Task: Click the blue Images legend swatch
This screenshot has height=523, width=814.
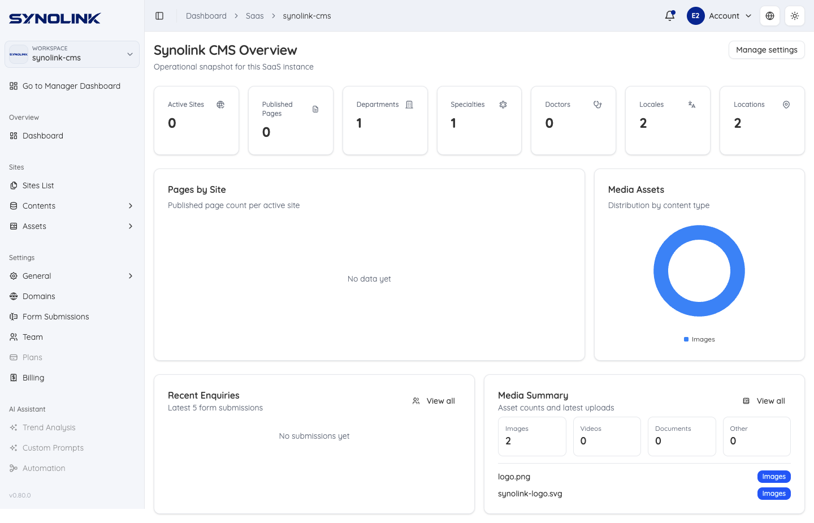Action: pyautogui.click(x=686, y=339)
